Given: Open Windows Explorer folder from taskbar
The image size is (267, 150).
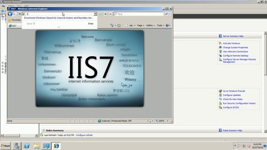Looking at the screenshot, I should coord(37,146).
